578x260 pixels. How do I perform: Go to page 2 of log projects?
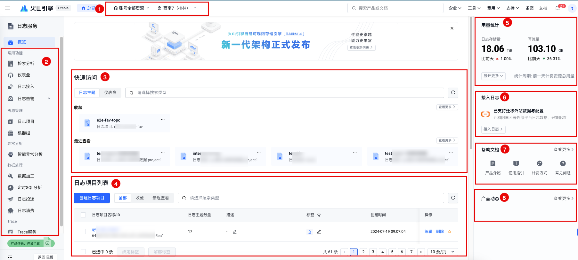click(363, 252)
